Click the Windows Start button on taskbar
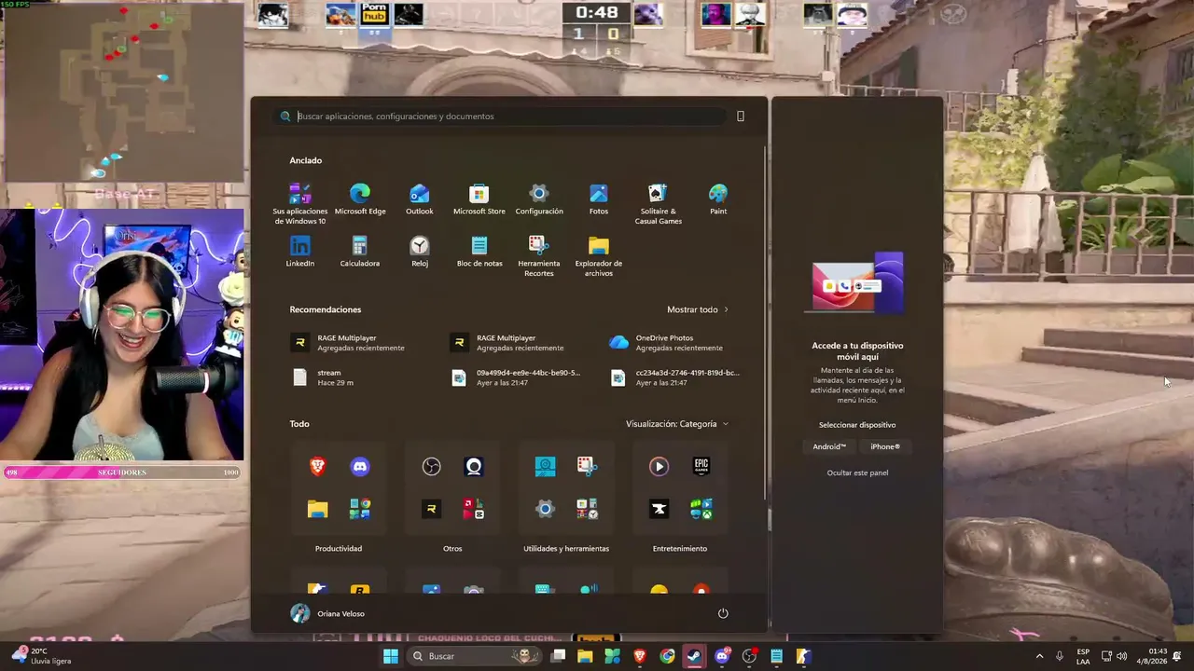This screenshot has width=1194, height=671. [x=391, y=656]
